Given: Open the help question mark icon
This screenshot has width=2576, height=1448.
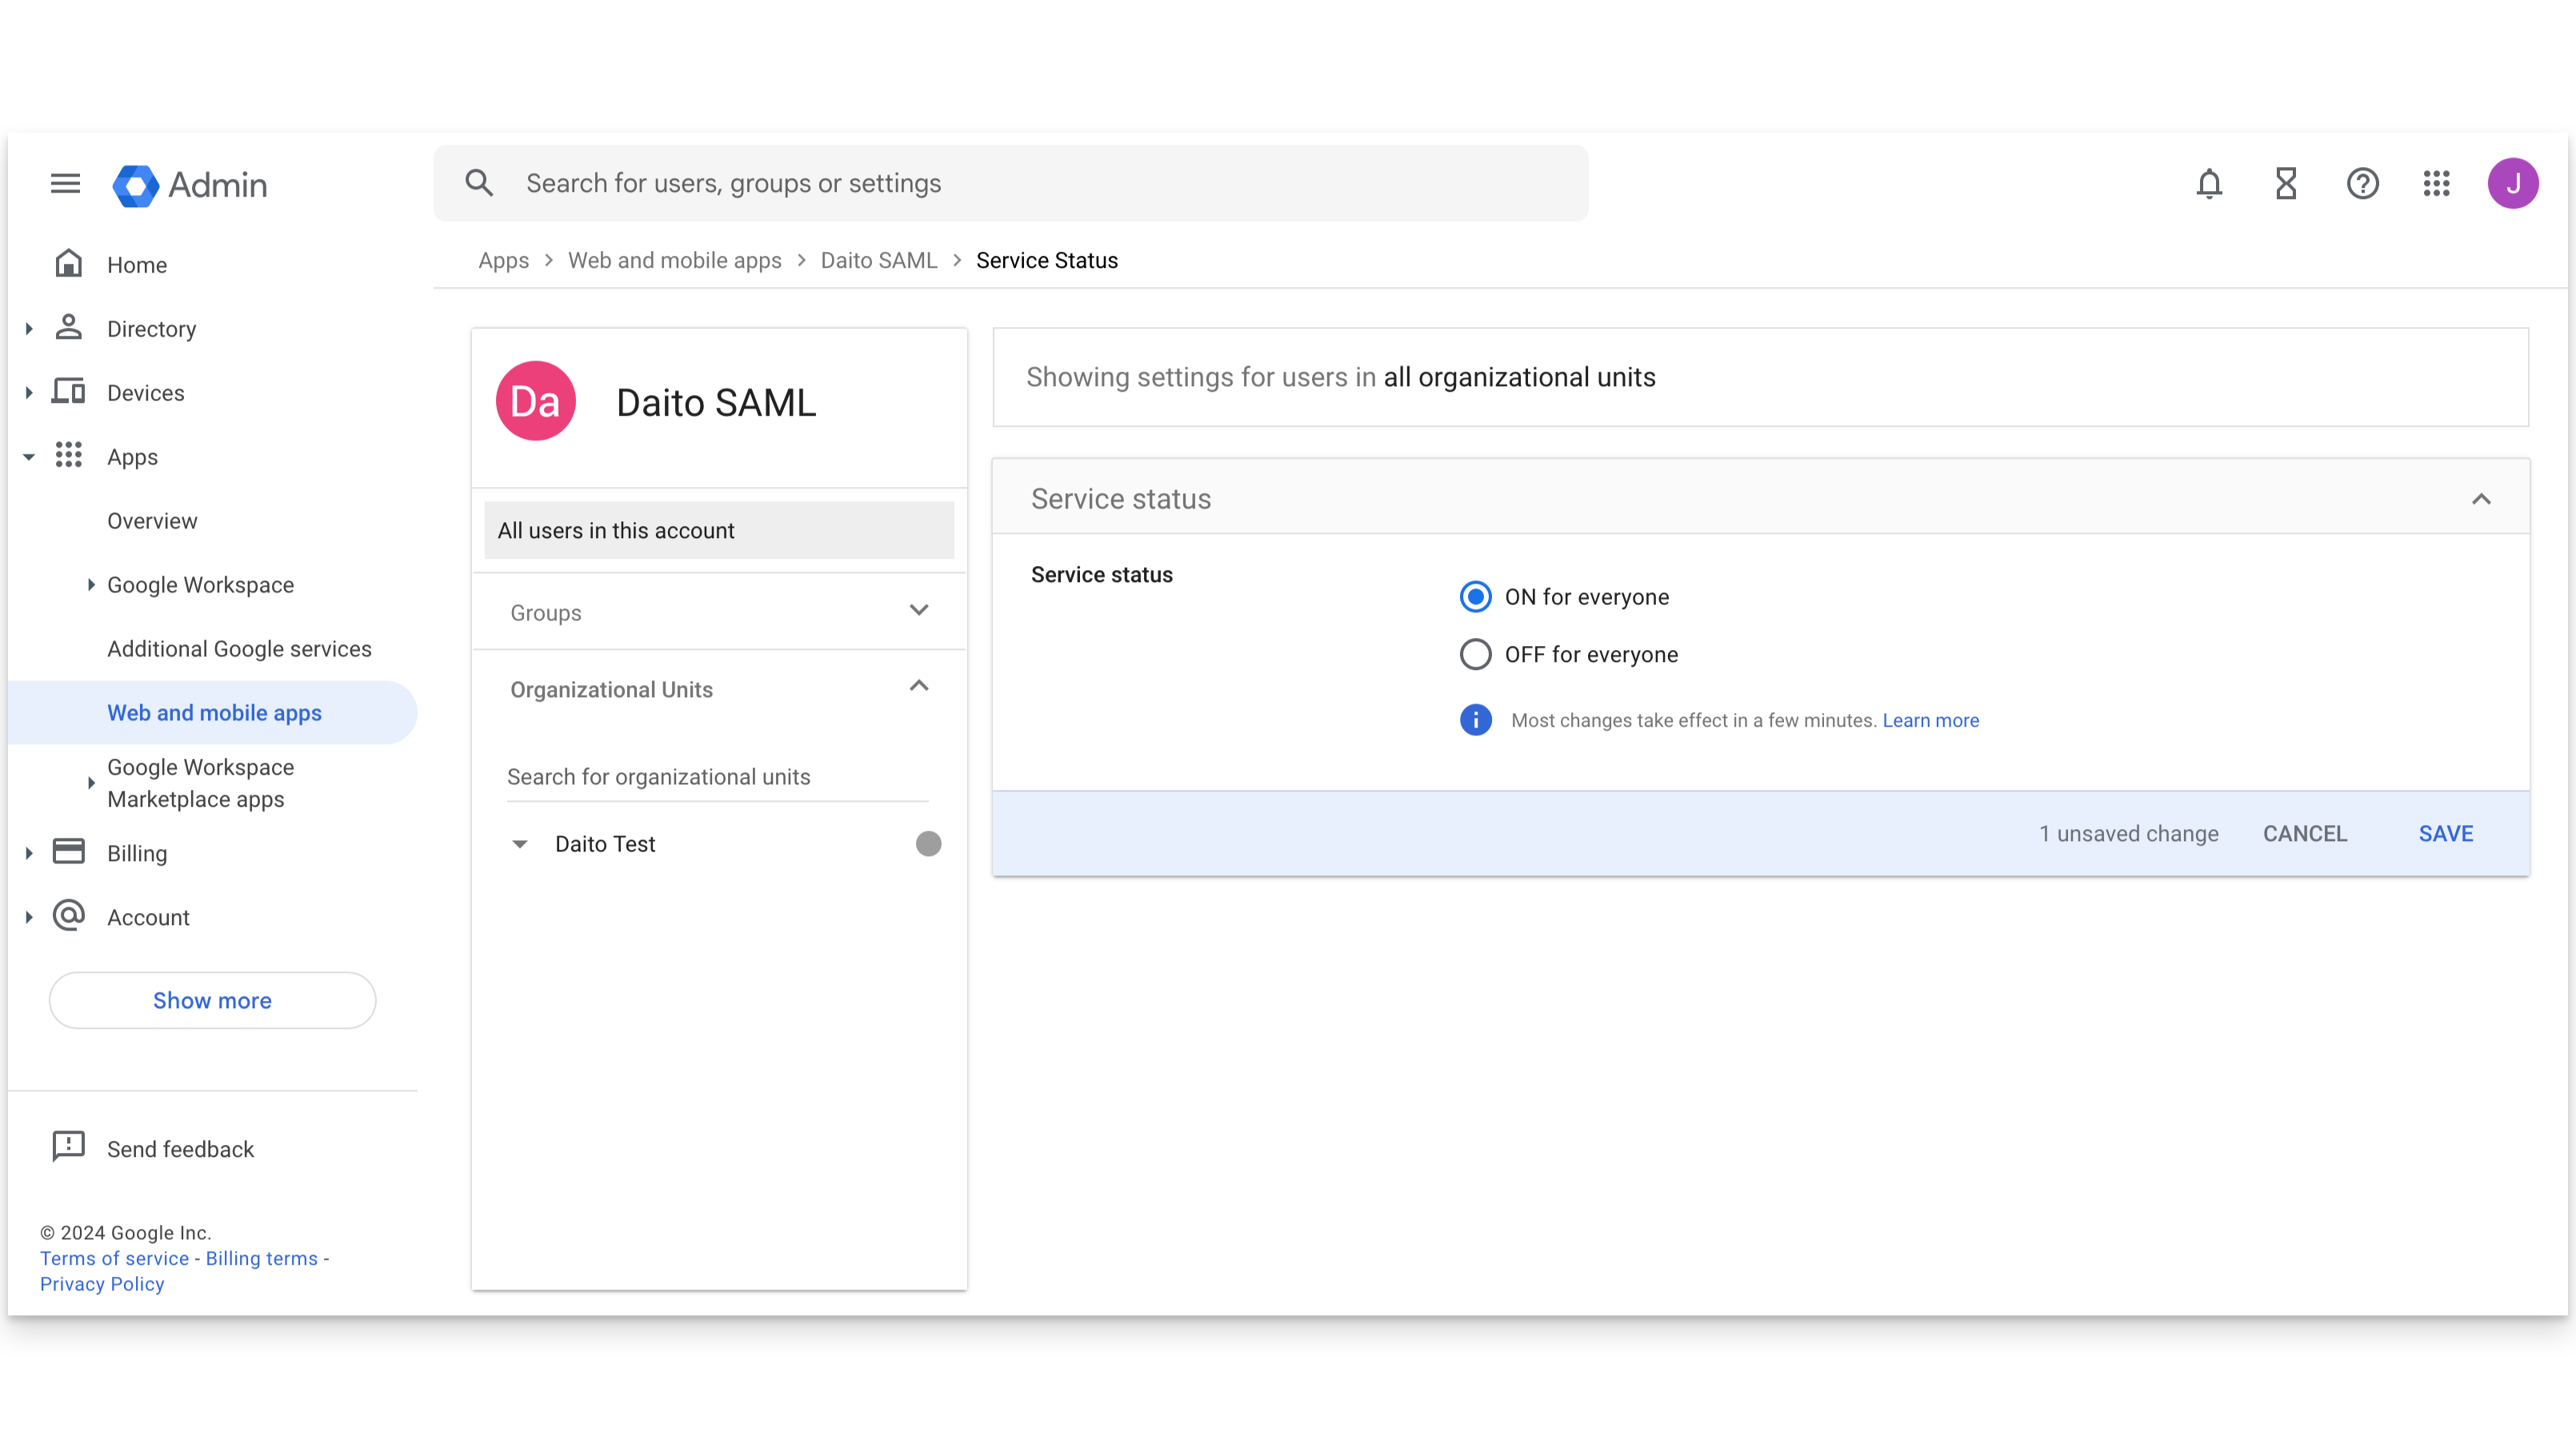Looking at the screenshot, I should point(2362,184).
